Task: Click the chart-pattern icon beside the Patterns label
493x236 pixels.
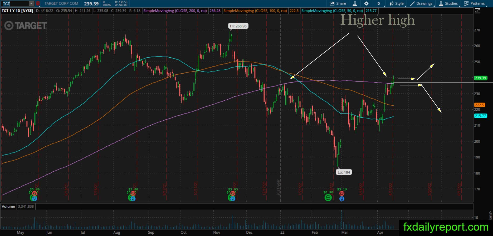Action: click(x=466, y=4)
